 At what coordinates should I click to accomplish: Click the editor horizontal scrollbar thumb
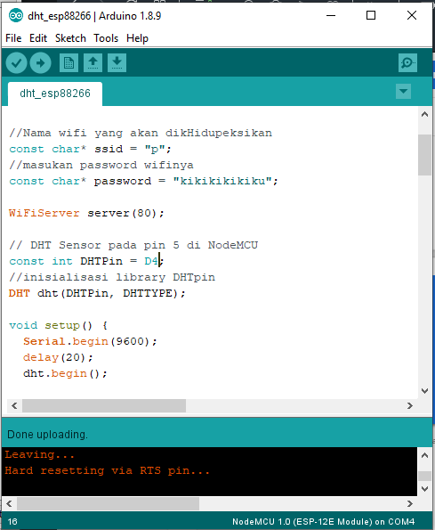coord(104,405)
